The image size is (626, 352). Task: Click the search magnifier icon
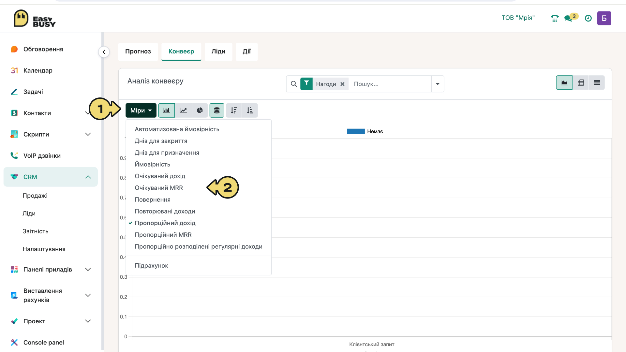[294, 84]
